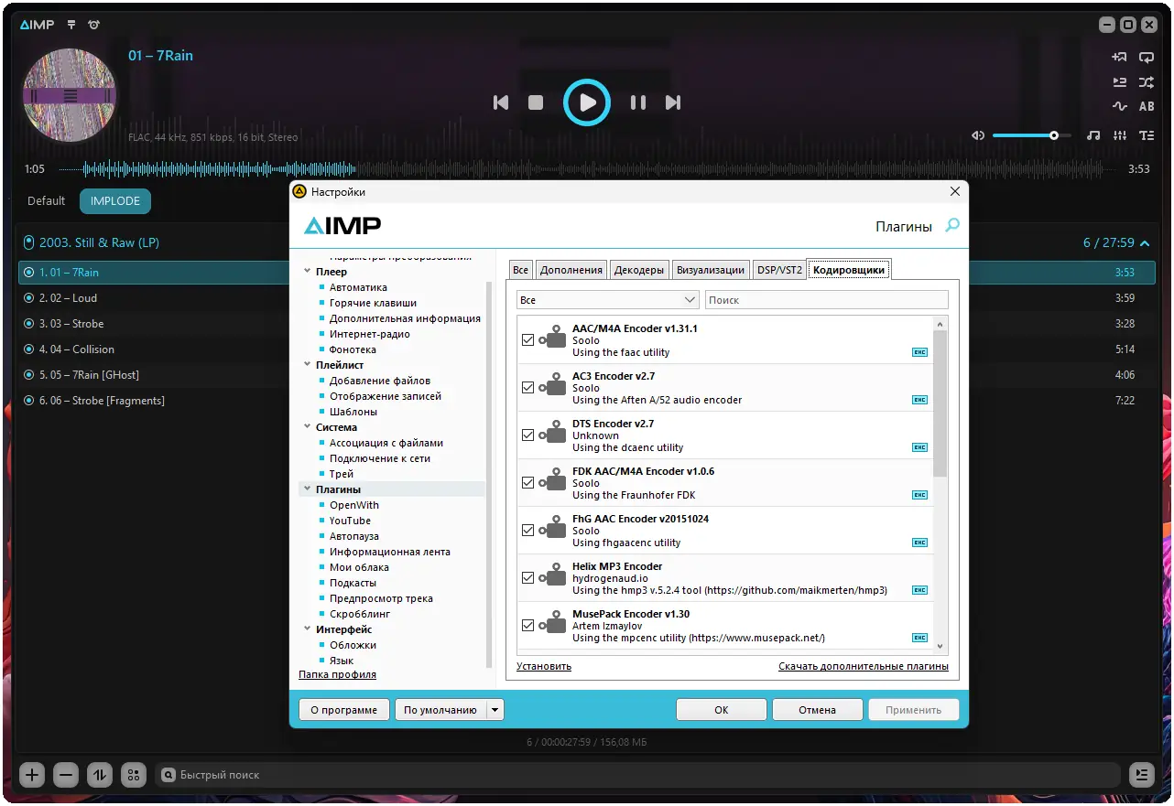This screenshot has height=806, width=1174.
Task: Switch to the DSP/VST2 tab
Action: tap(779, 270)
